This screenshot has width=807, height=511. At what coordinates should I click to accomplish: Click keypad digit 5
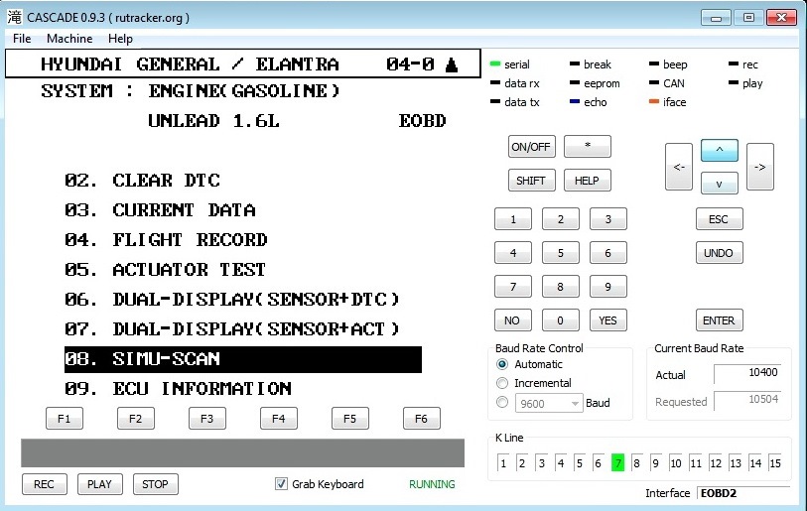[x=561, y=253]
